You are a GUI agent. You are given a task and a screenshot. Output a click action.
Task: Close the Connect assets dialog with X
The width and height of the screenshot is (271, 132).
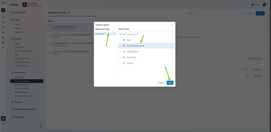coord(172,25)
